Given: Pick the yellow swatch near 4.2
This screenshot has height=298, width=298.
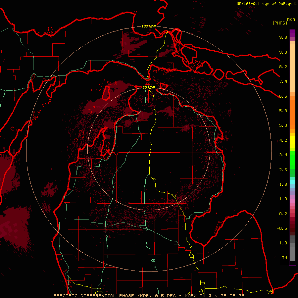Looking at the screenshot, I should (292, 142).
